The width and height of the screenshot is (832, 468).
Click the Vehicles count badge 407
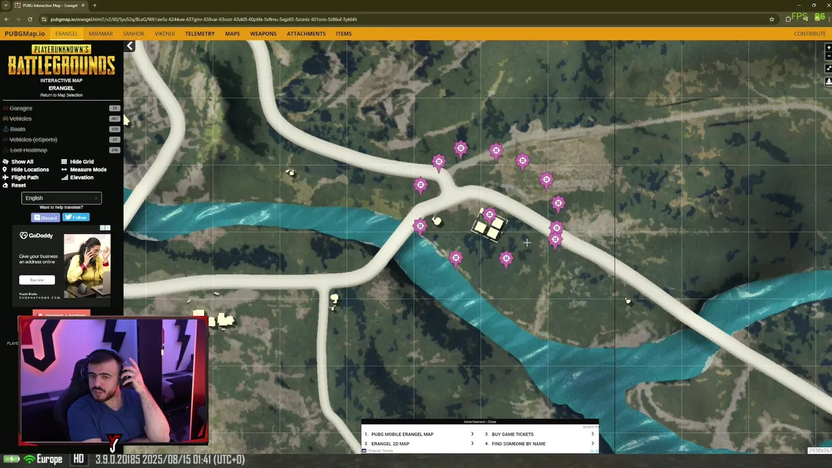pos(115,119)
